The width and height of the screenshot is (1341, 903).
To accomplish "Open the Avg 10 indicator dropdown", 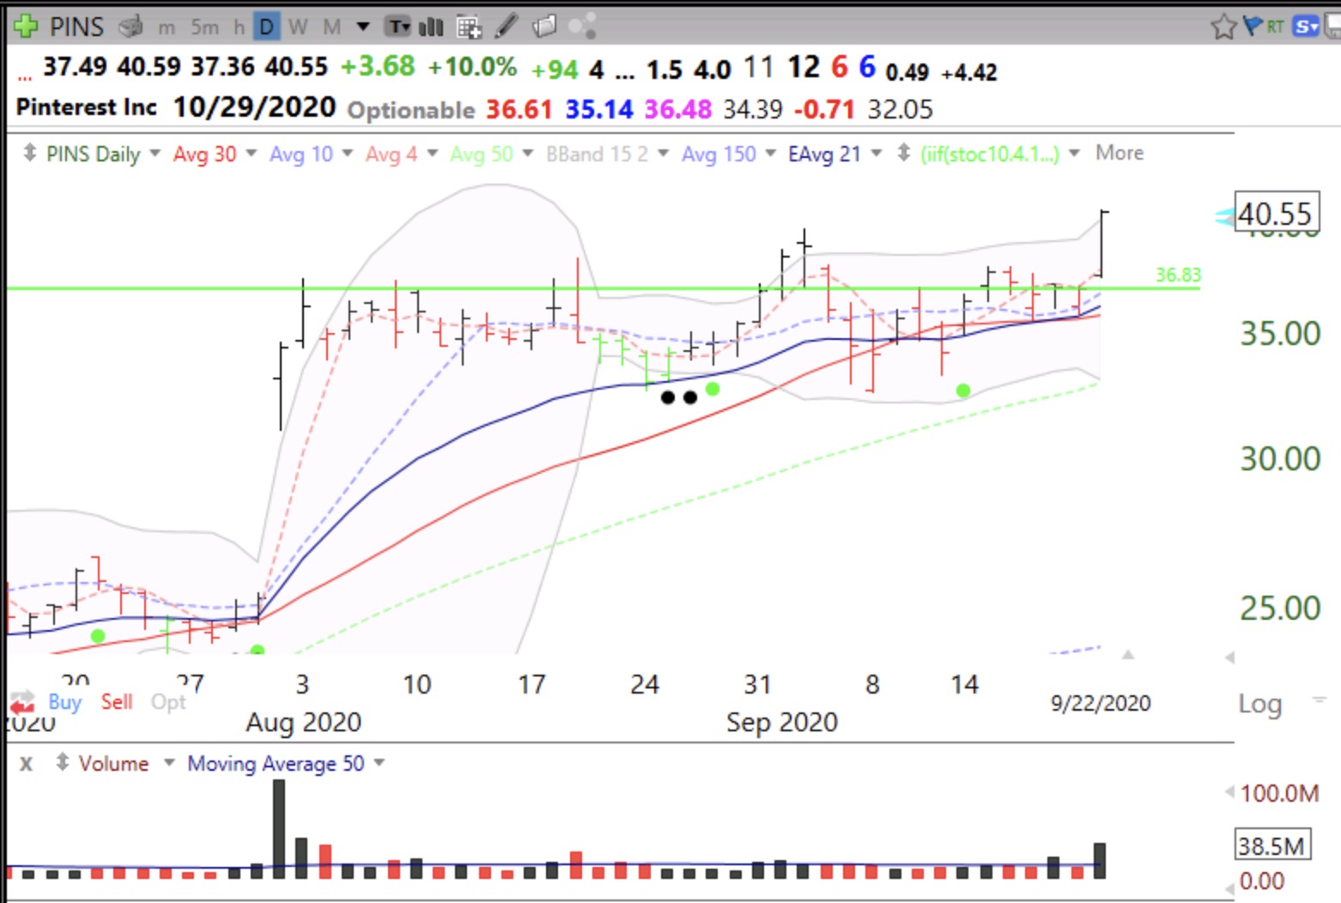I will click(x=347, y=154).
